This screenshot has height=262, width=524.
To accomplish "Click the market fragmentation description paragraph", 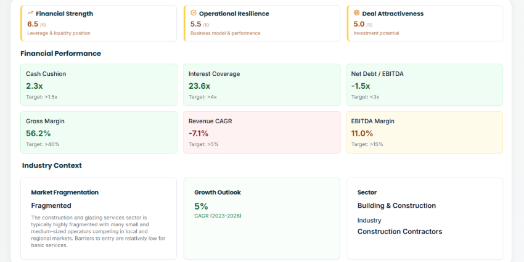I will [97, 231].
